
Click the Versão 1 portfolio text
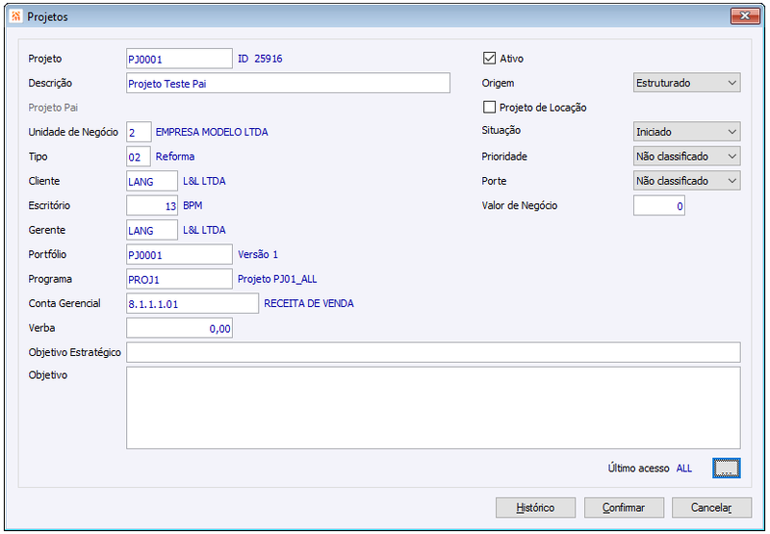258,254
